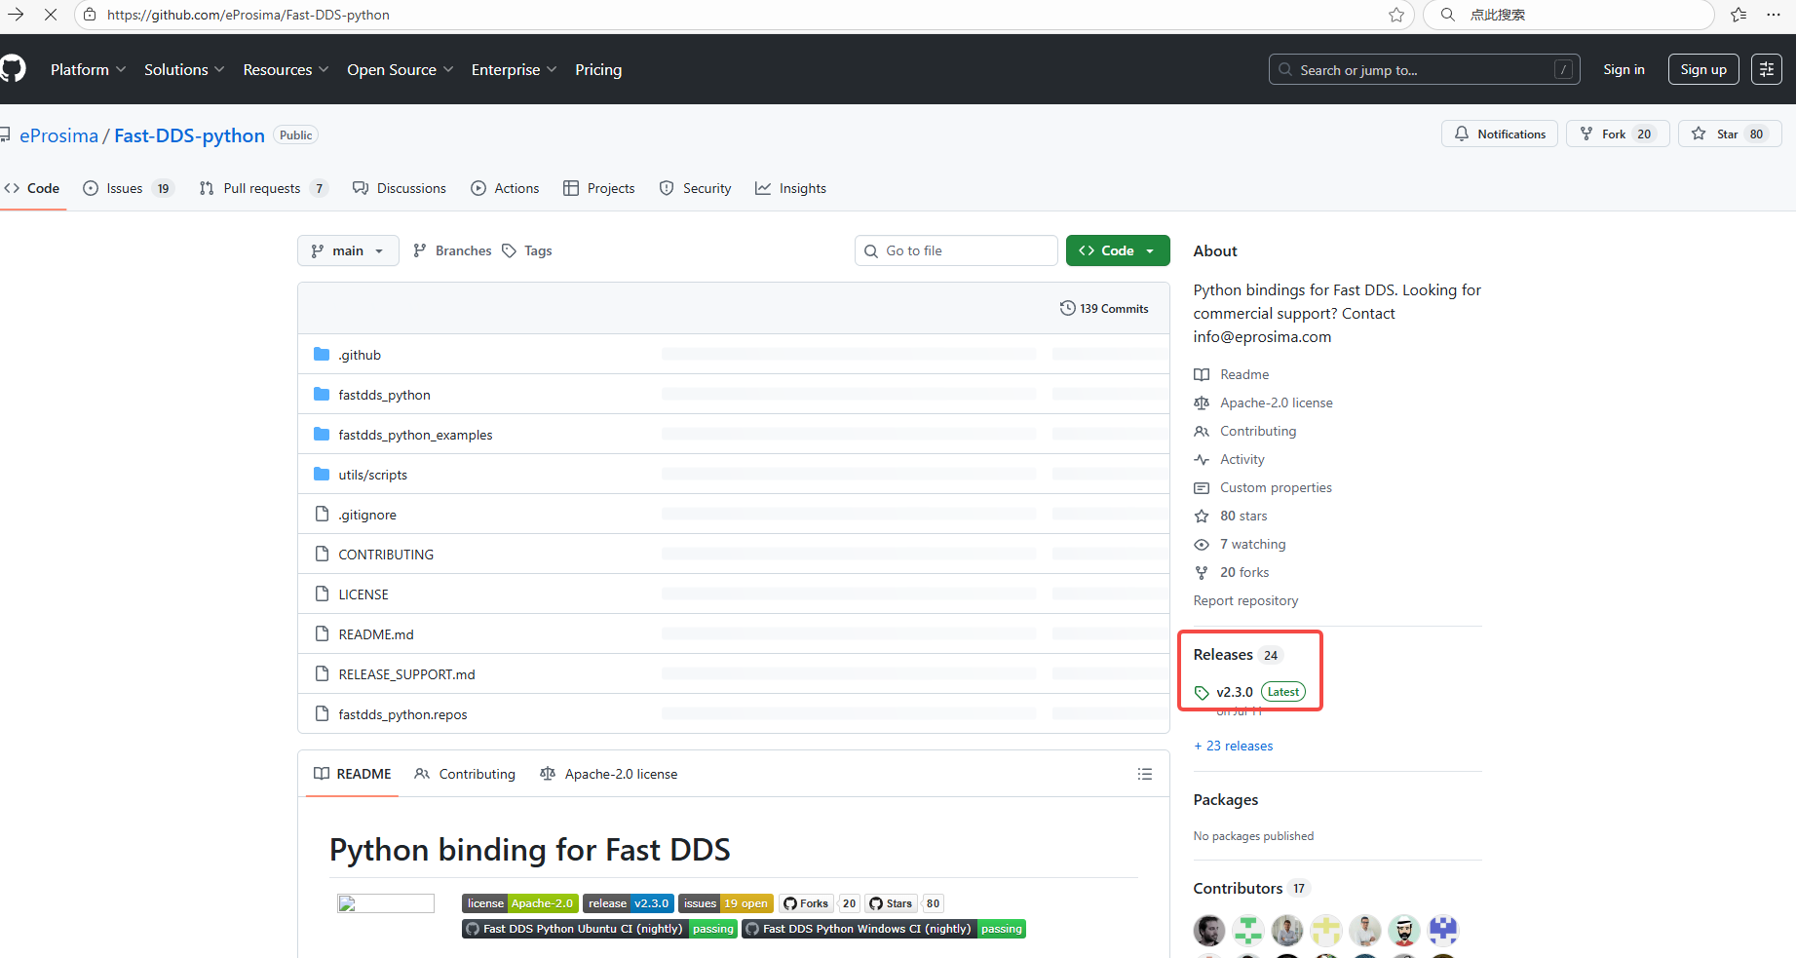1796x958 pixels.
Task: Open the browser three-dot menu
Action: (1774, 15)
